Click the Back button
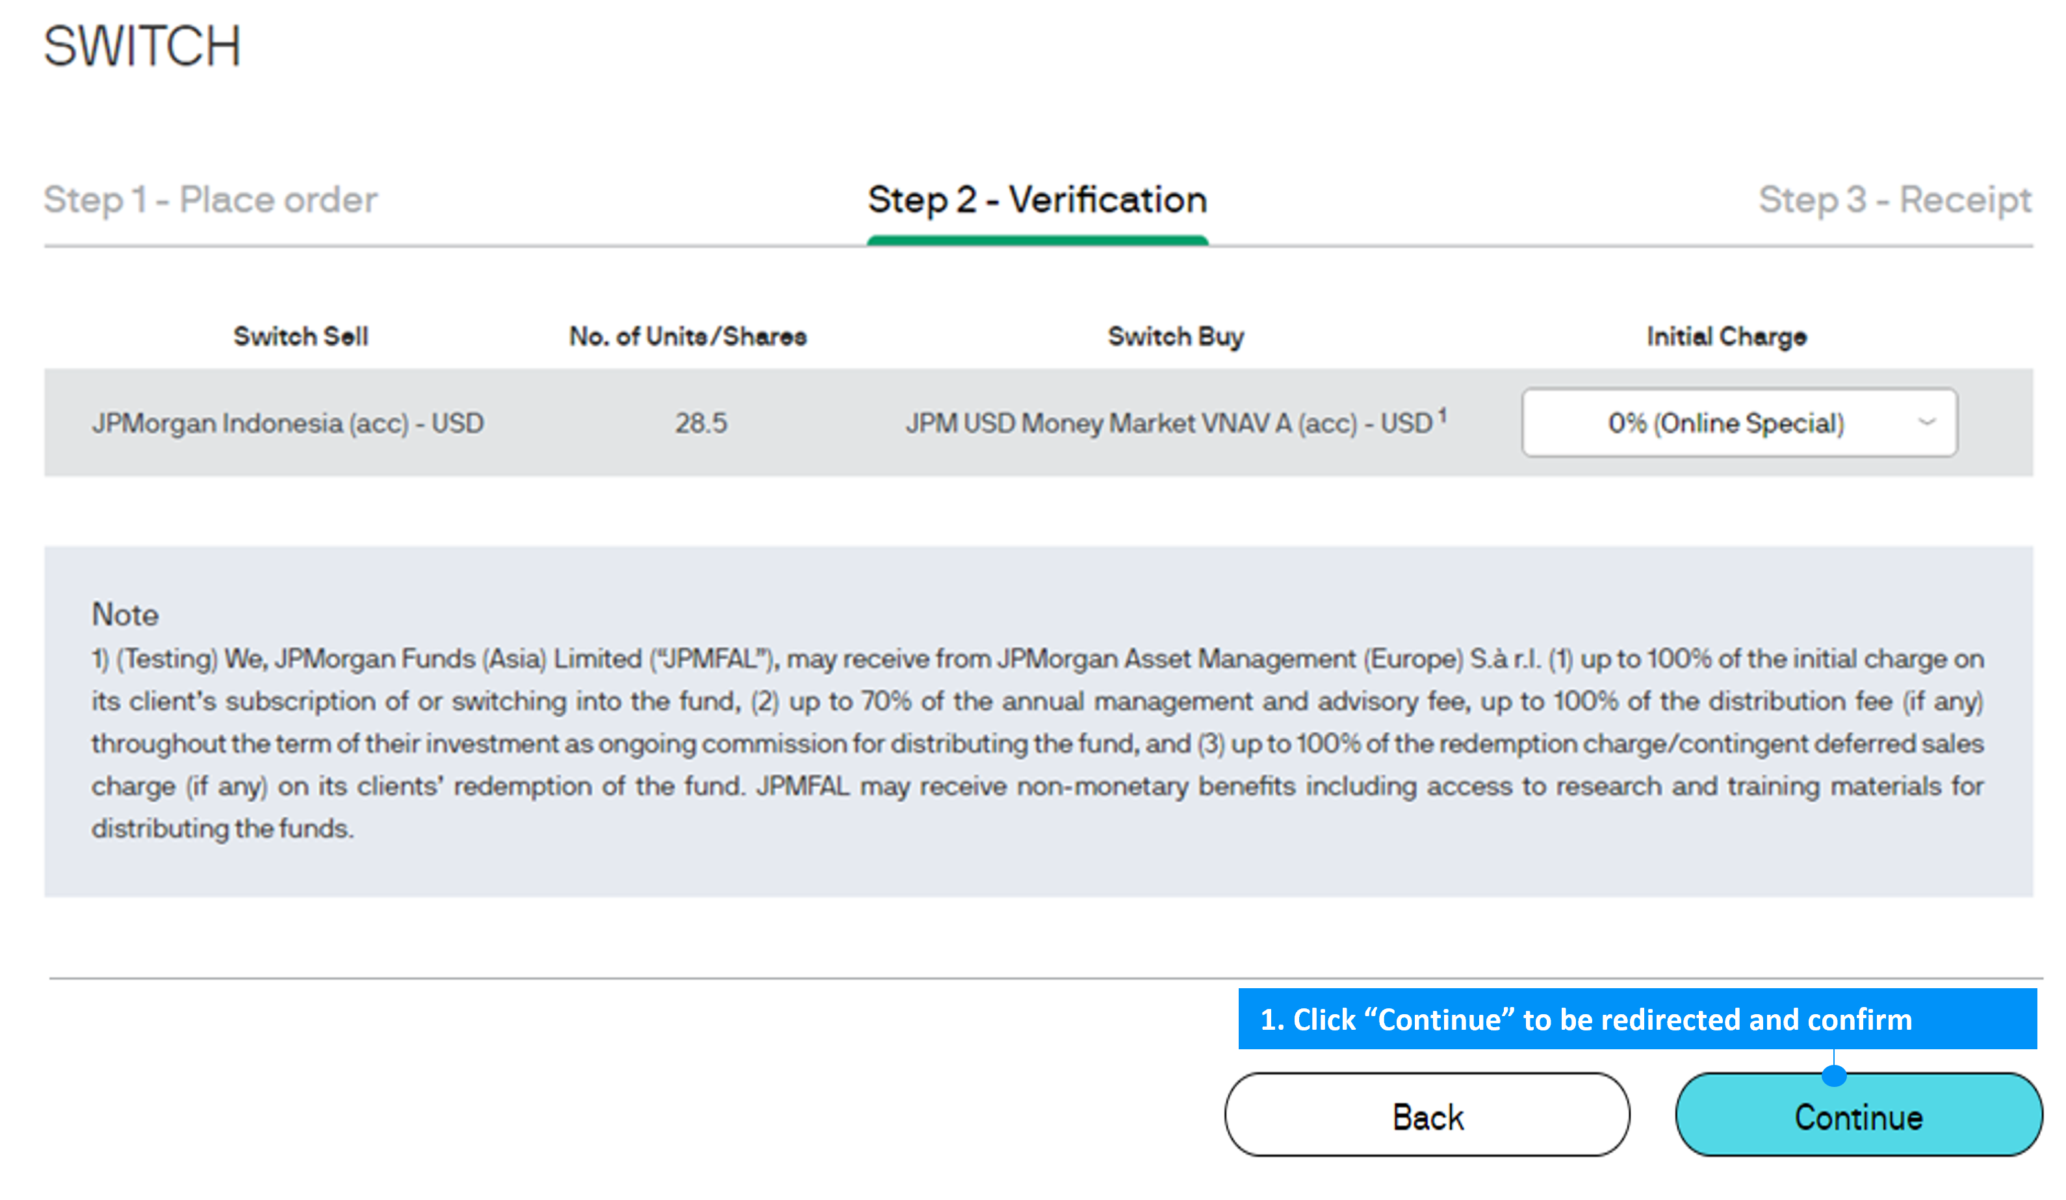The width and height of the screenshot is (2066, 1200). [x=1427, y=1115]
